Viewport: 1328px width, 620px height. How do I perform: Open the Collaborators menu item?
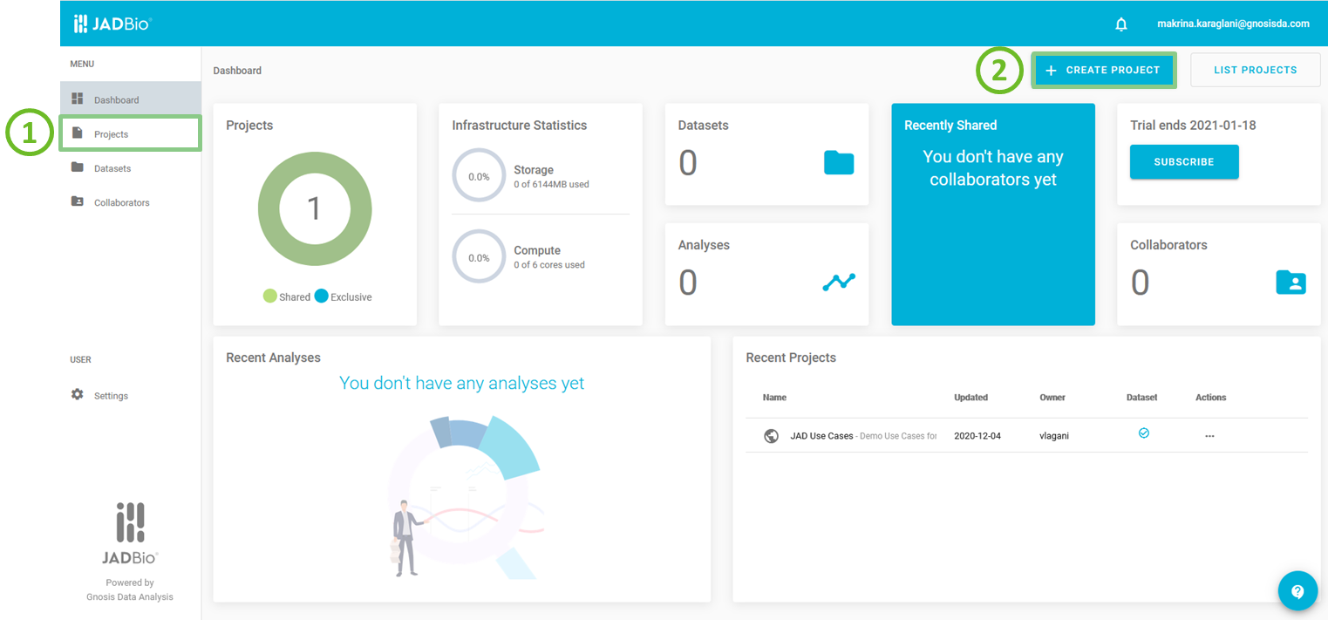click(131, 202)
